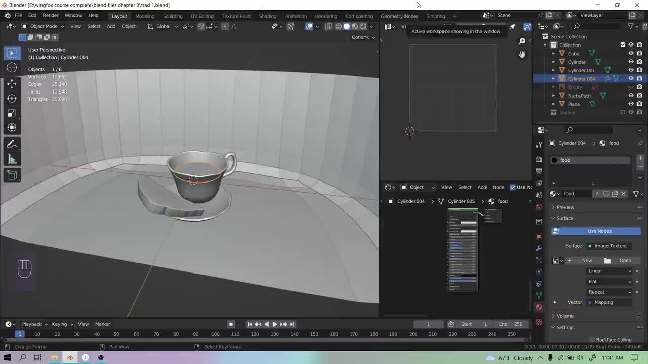Select the Rotate tool
This screenshot has height=364, width=648.
12,98
